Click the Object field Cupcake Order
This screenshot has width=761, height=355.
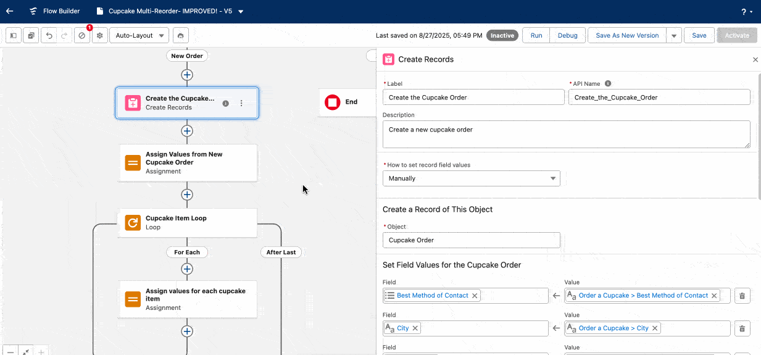tap(472, 240)
